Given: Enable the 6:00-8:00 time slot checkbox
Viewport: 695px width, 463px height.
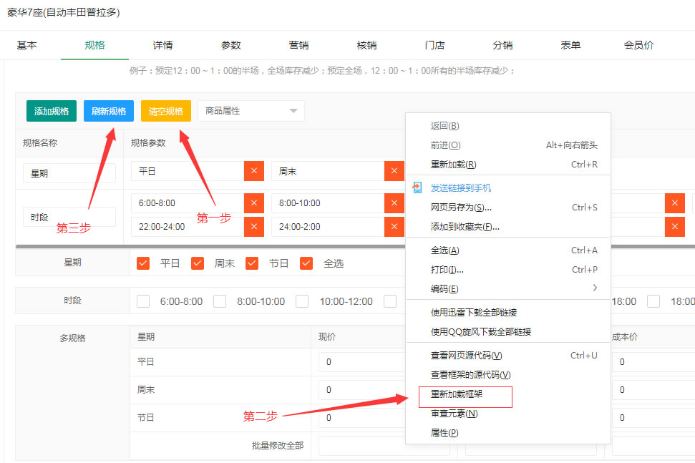Looking at the screenshot, I should pos(143,301).
